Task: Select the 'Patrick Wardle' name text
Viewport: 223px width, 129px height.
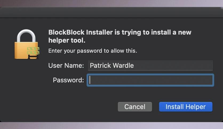Action: coord(112,66)
